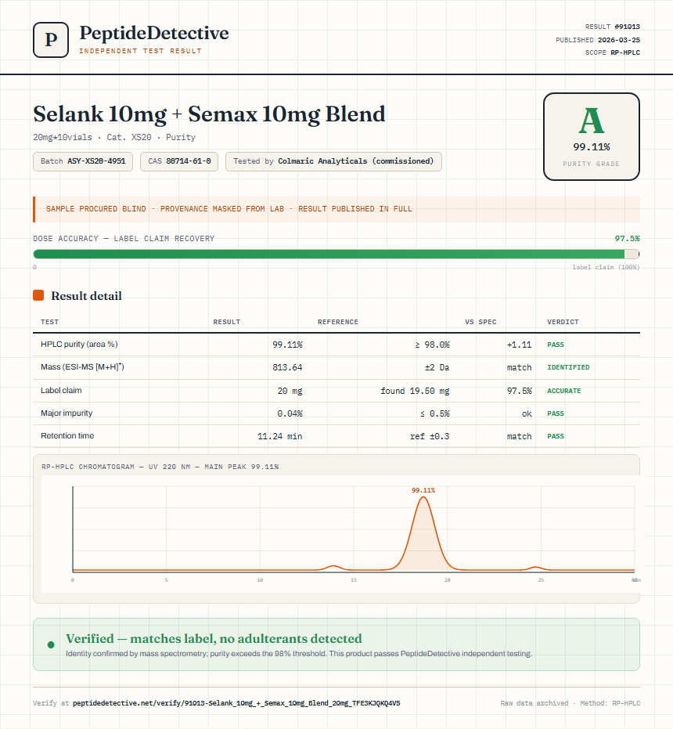Click the TEST column header
673x729 pixels.
[50, 322]
